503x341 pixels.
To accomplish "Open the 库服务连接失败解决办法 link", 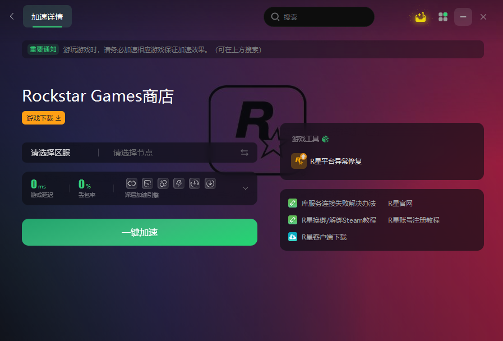I will [339, 204].
